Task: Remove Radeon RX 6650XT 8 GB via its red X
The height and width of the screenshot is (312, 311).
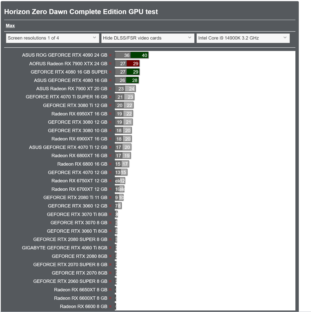Action: point(110,290)
